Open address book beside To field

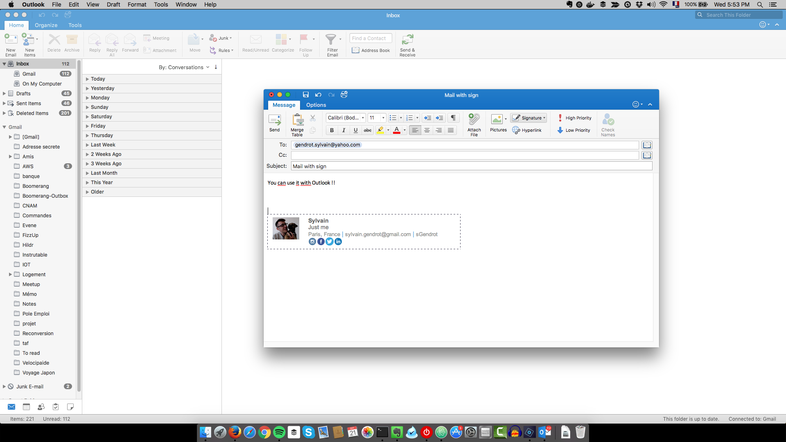click(x=647, y=145)
